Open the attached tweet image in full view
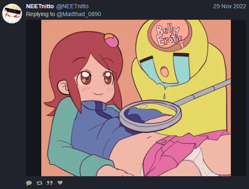This screenshot has width=249, height=189. point(136,98)
